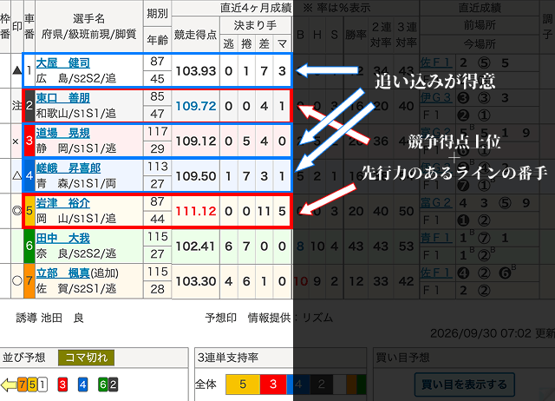Click black car number 2 cell
This screenshot has width=555, height=401.
point(29,106)
